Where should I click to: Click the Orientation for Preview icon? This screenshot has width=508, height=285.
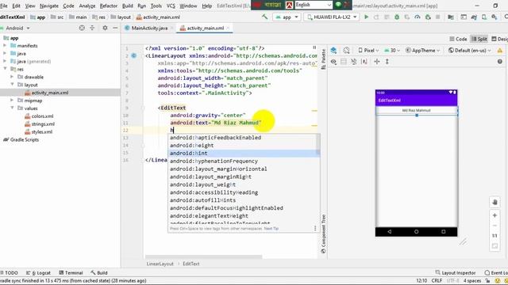[346, 51]
